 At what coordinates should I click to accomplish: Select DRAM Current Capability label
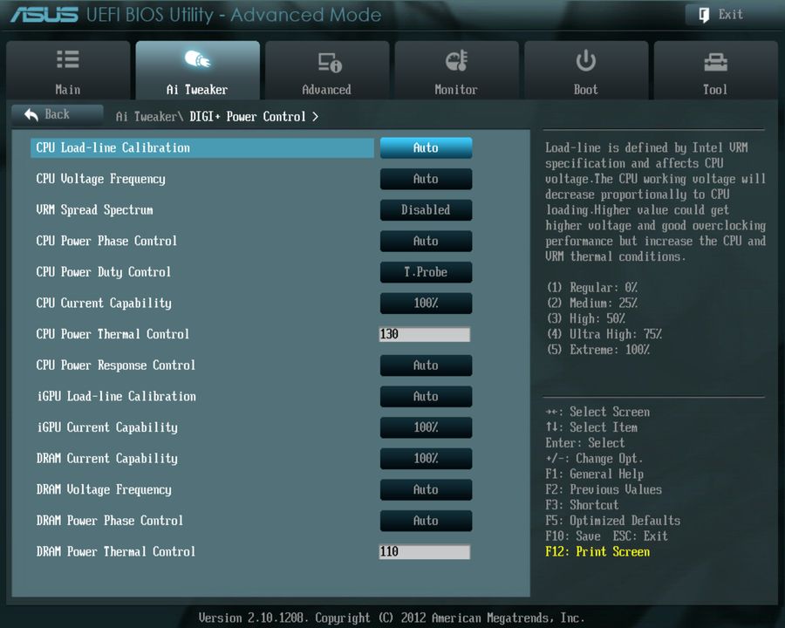107,458
